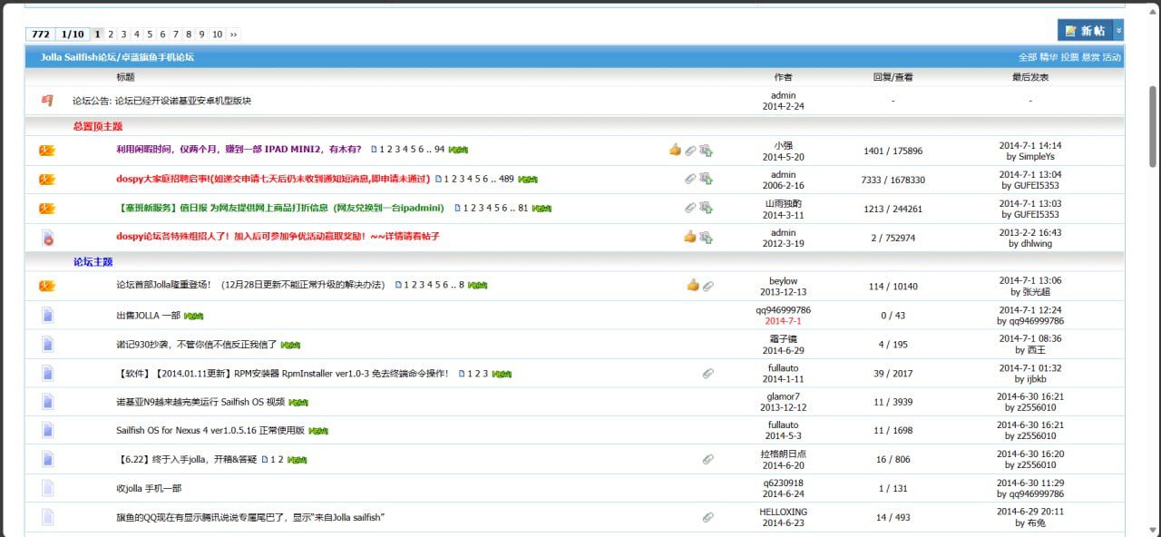Click thread icon beside 诺记930抄袭
The height and width of the screenshot is (537, 1161).
48,344
